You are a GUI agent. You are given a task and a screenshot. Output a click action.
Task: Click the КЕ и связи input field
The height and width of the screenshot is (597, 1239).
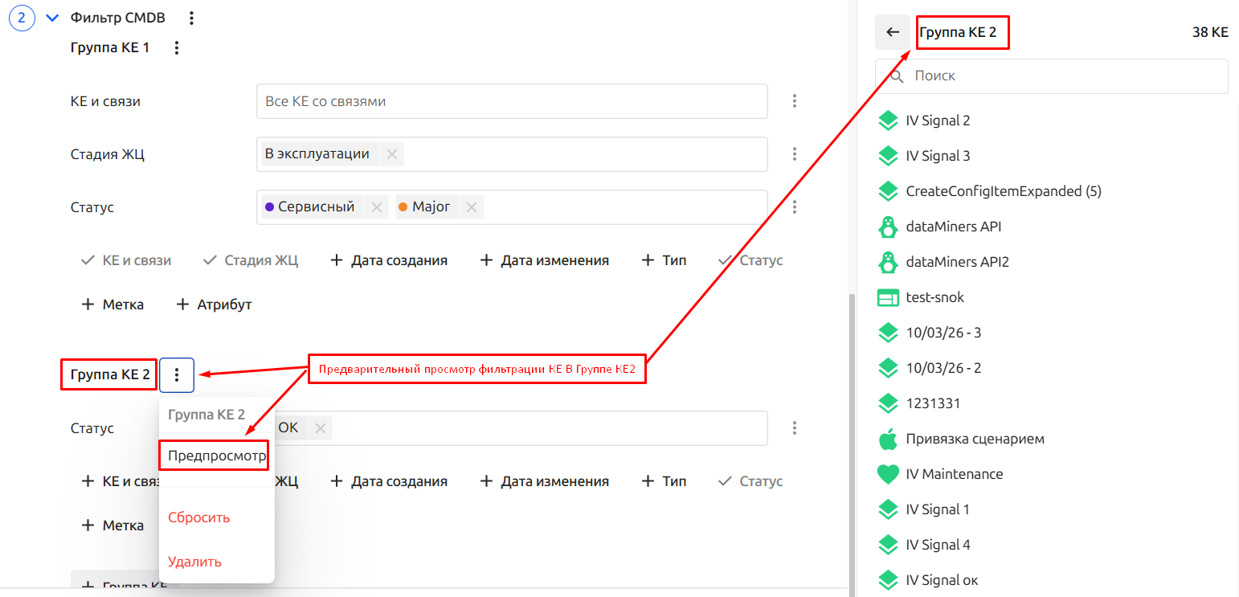tap(512, 101)
